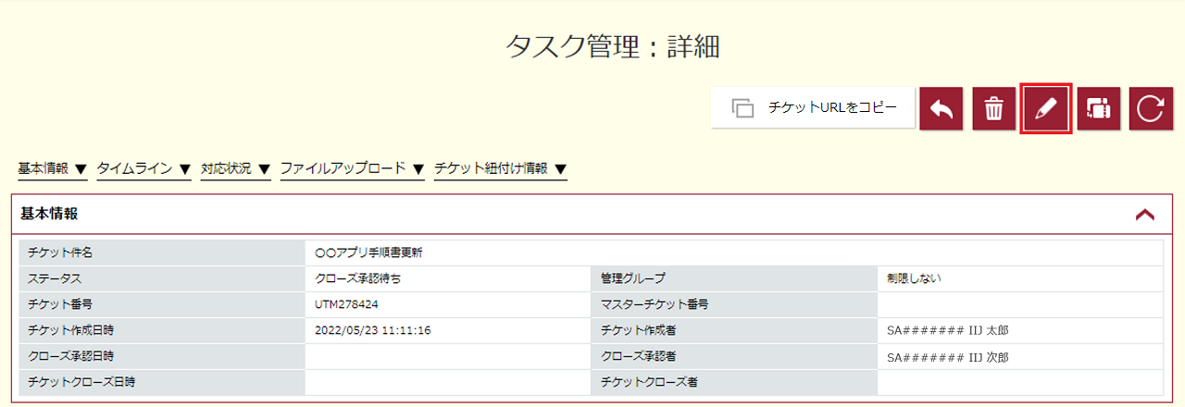Click the back arrow button
This screenshot has height=407, width=1185.
(x=942, y=108)
